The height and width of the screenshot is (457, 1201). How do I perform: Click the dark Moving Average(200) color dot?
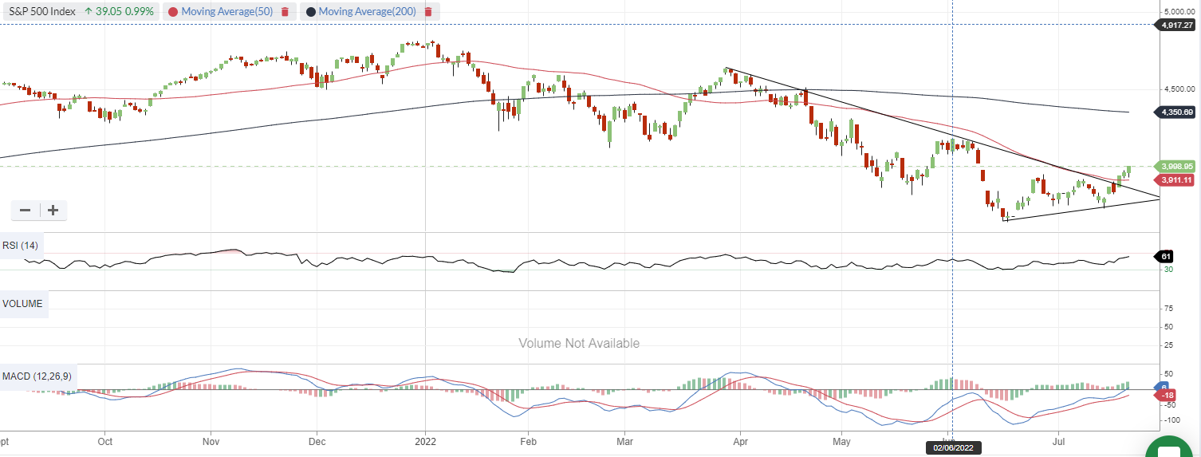pyautogui.click(x=310, y=12)
